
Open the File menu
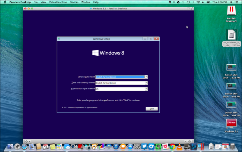(x=36, y=2)
